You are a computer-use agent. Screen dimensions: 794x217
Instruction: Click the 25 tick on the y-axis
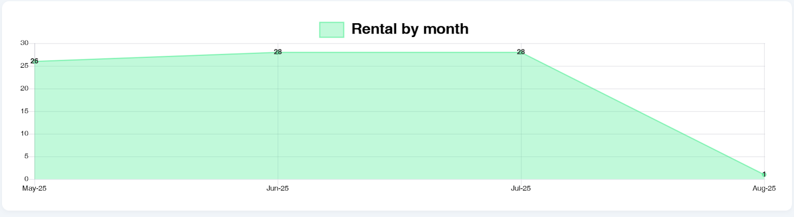[x=24, y=66]
